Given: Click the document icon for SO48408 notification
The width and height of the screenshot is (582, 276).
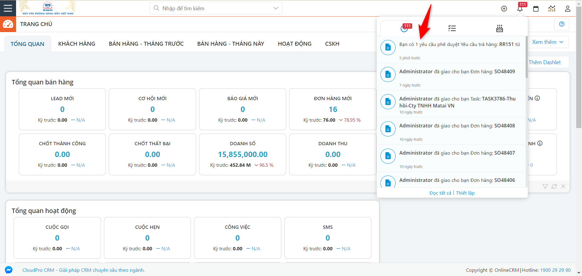Looking at the screenshot, I should [x=388, y=129].
